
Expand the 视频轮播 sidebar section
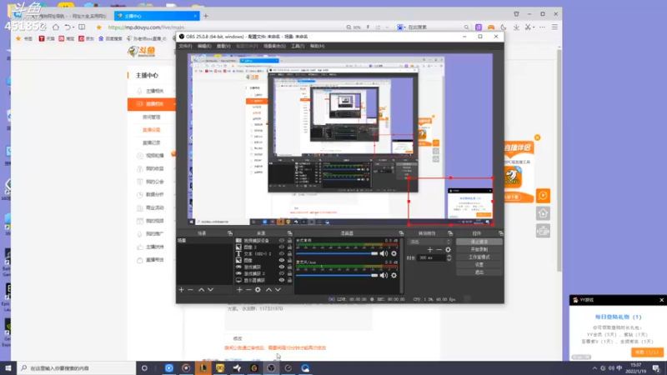coord(152,156)
